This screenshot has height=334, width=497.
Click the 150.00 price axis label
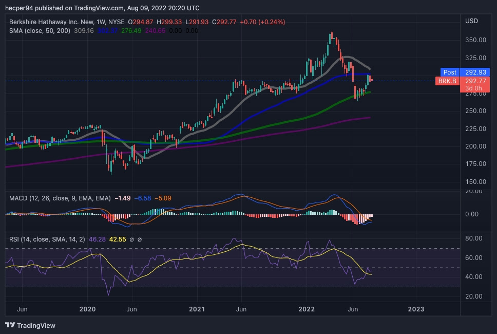[x=475, y=181]
